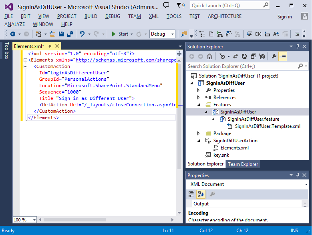Click the Navigate Backward toolbar icon
The image size is (312, 235).
click(x=13, y=34)
